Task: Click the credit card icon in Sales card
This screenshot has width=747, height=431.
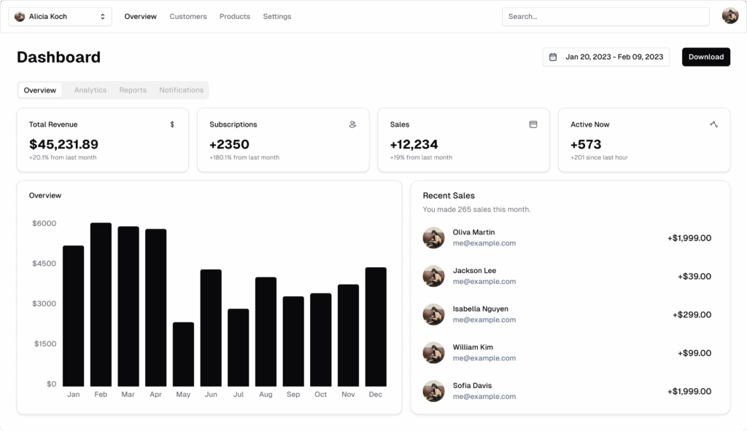Action: coord(533,124)
